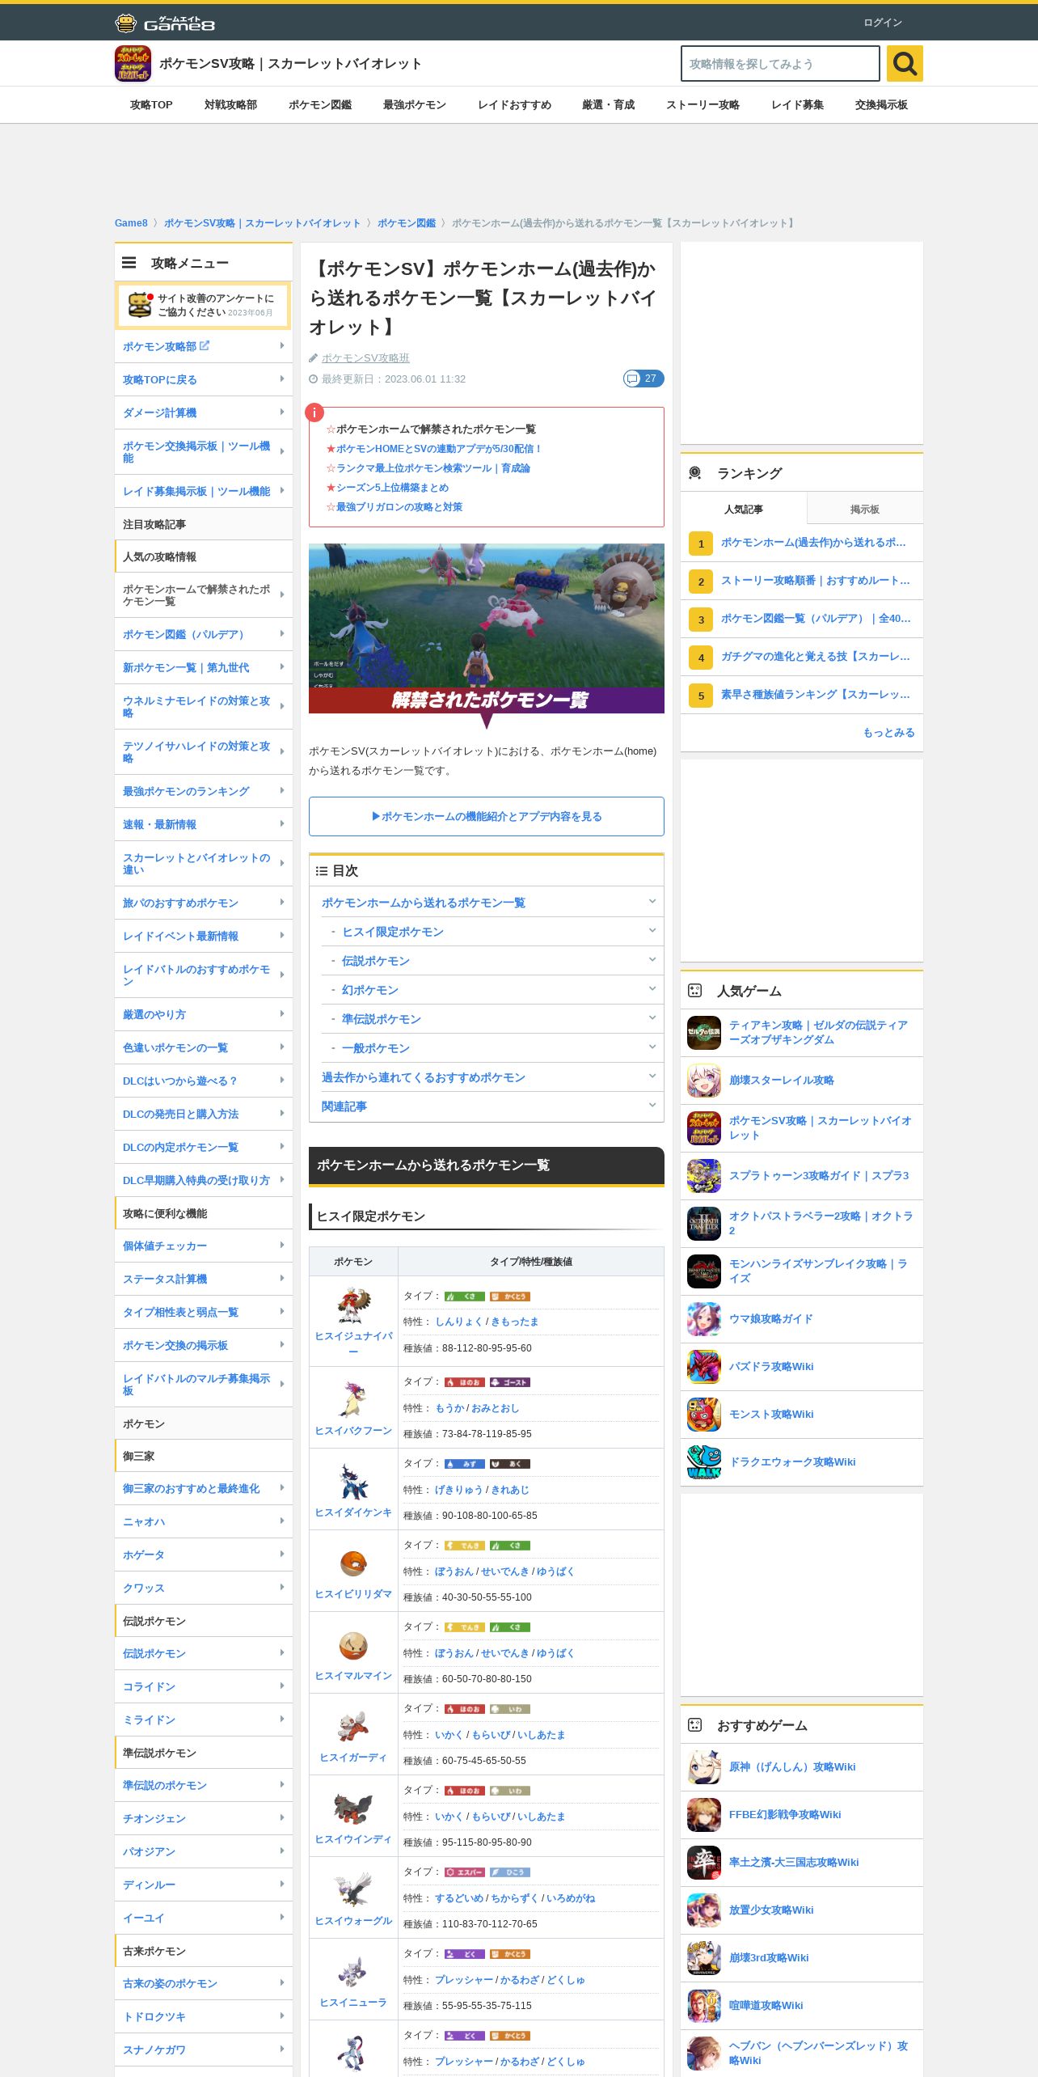Open 個体値チェッカー sidebar link
Screen dimensions: 1038x2077
point(204,1246)
